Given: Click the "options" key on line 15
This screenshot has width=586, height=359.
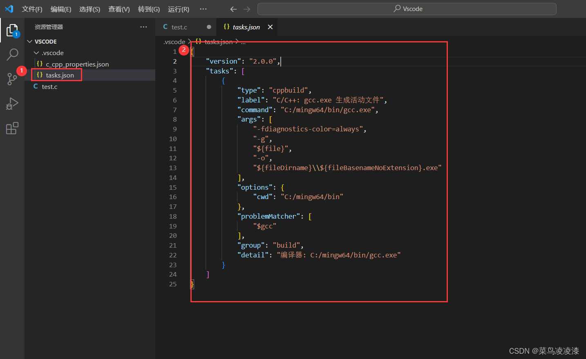Looking at the screenshot, I should point(255,187).
